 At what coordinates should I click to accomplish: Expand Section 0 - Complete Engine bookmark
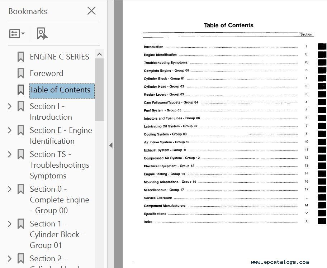tap(10, 189)
